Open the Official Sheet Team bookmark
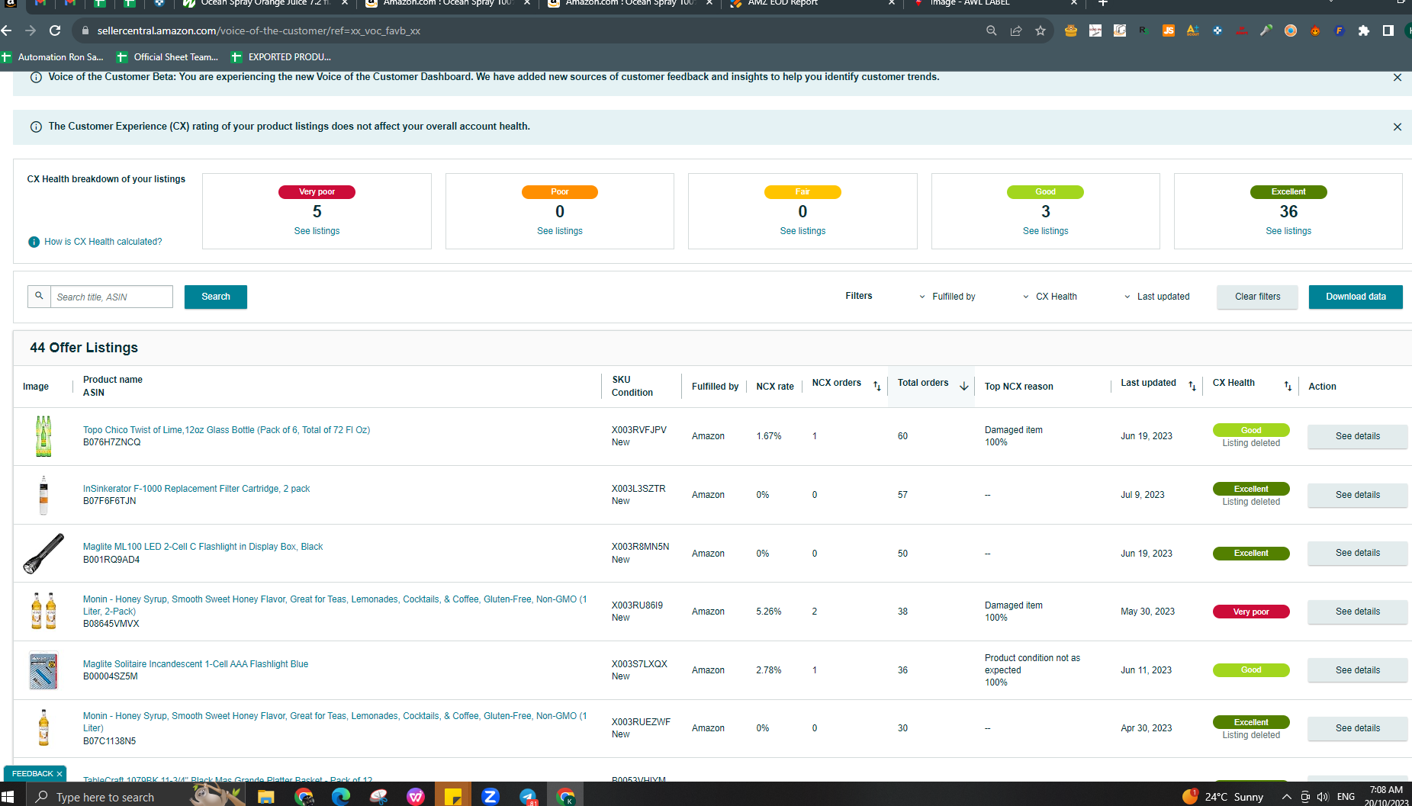This screenshot has width=1412, height=806. (168, 57)
